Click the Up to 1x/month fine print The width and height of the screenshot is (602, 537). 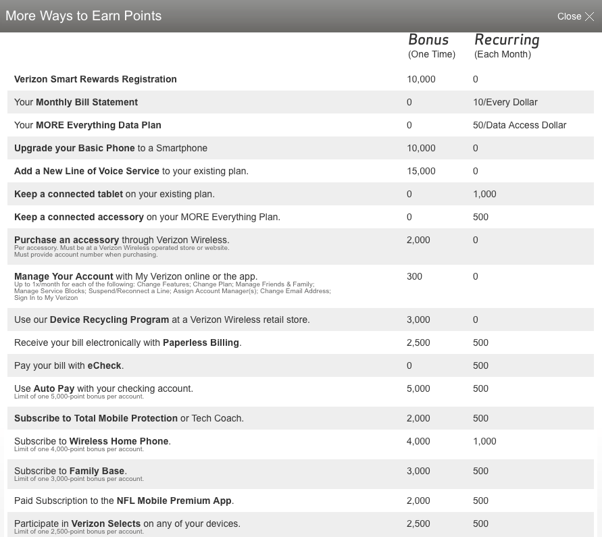coord(172,291)
